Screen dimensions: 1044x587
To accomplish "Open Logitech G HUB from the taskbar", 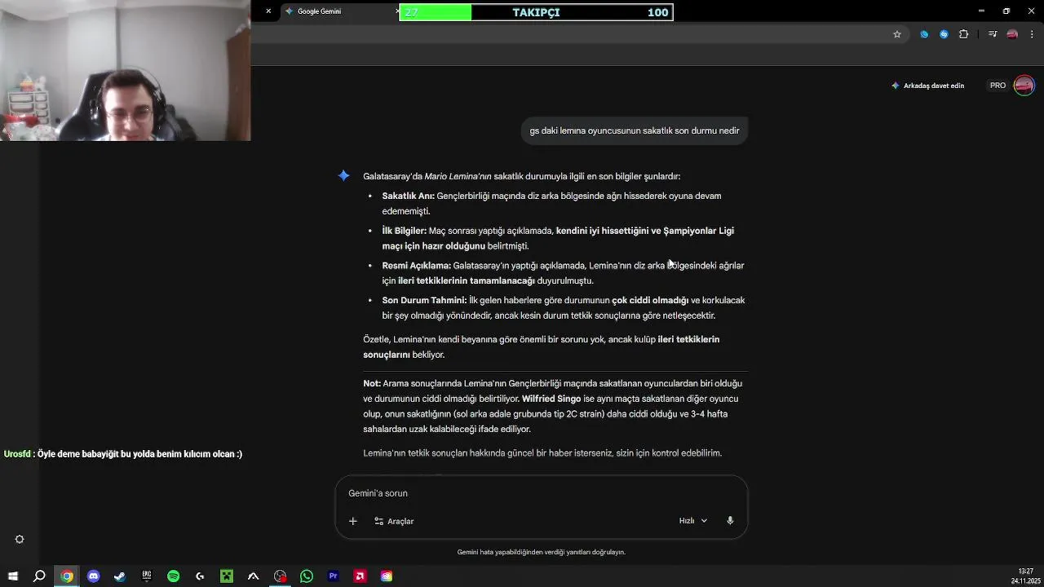I will point(200,576).
